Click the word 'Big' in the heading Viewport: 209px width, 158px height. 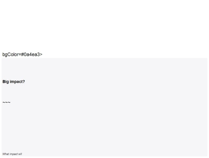point(6,82)
